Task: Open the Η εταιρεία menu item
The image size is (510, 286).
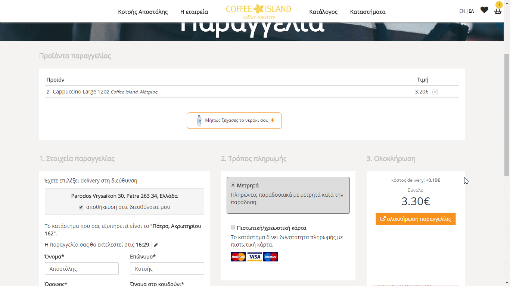Action: [194, 12]
